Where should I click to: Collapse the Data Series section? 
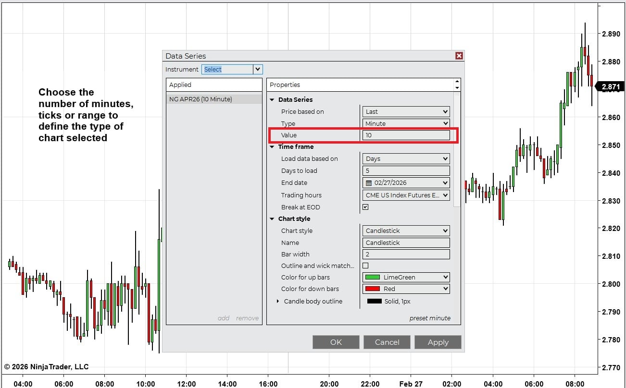[x=273, y=99]
